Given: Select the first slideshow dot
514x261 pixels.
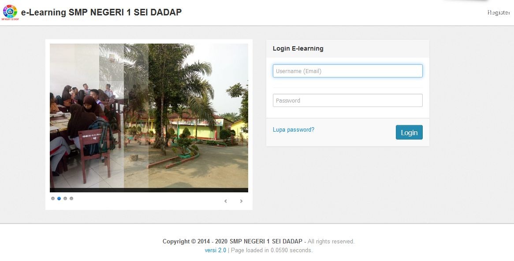Looking at the screenshot, I should coord(53,199).
